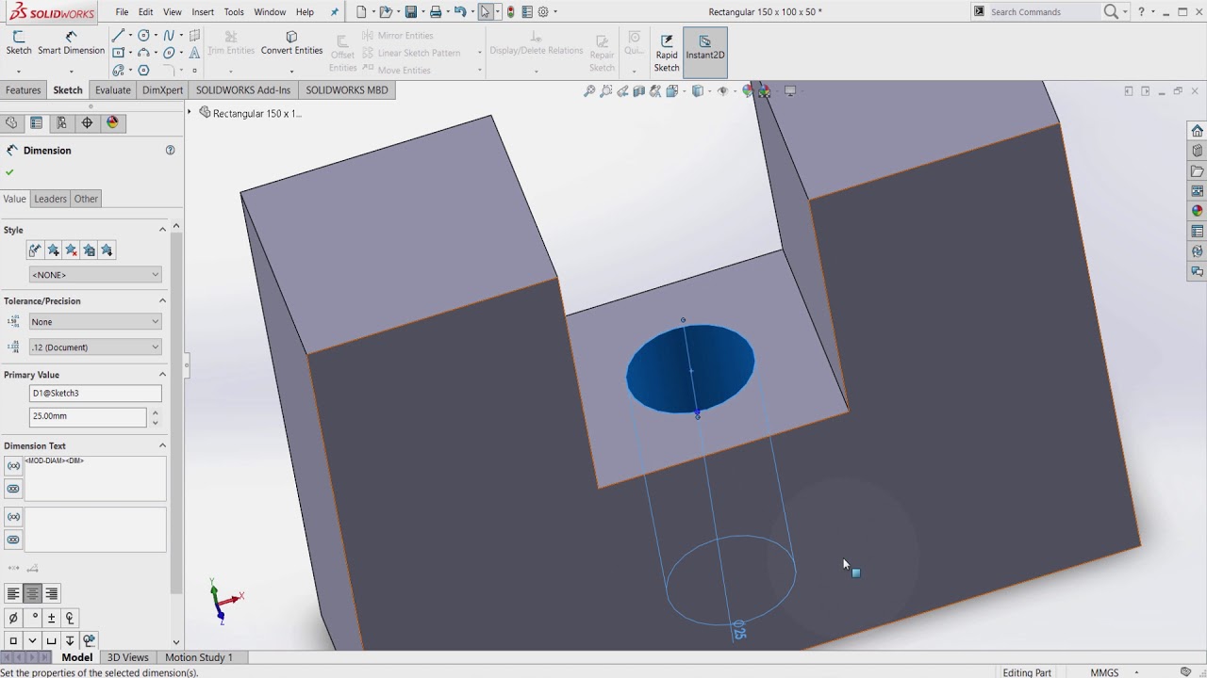Open the Convert Entities dropdown arrow

pyautogui.click(x=291, y=72)
